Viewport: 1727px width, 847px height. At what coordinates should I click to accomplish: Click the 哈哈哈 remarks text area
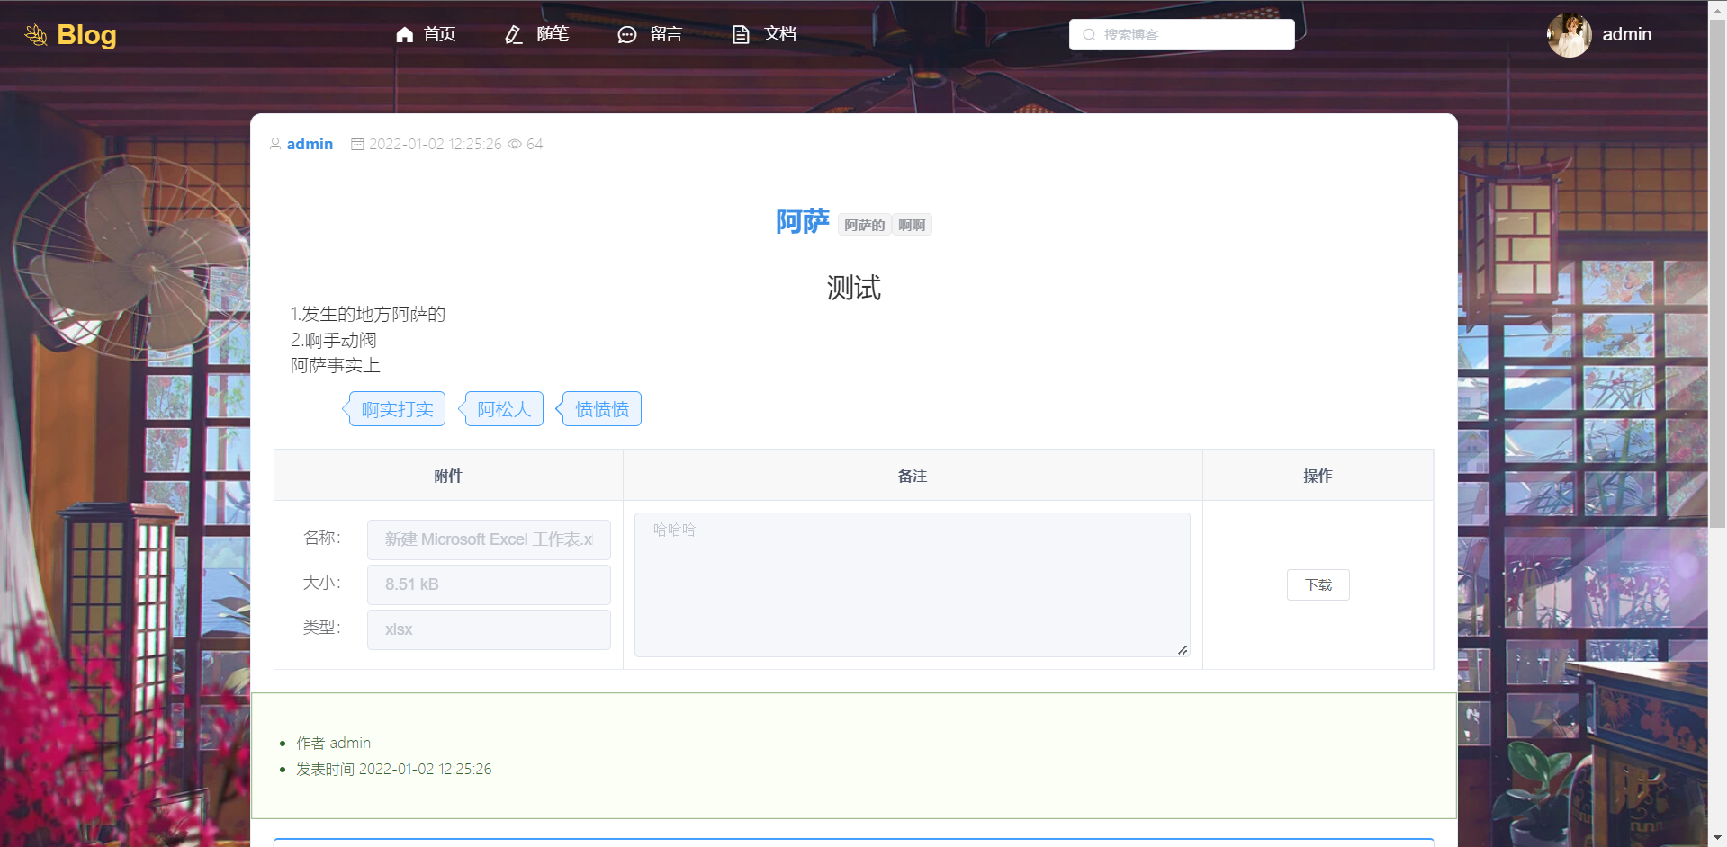912,584
